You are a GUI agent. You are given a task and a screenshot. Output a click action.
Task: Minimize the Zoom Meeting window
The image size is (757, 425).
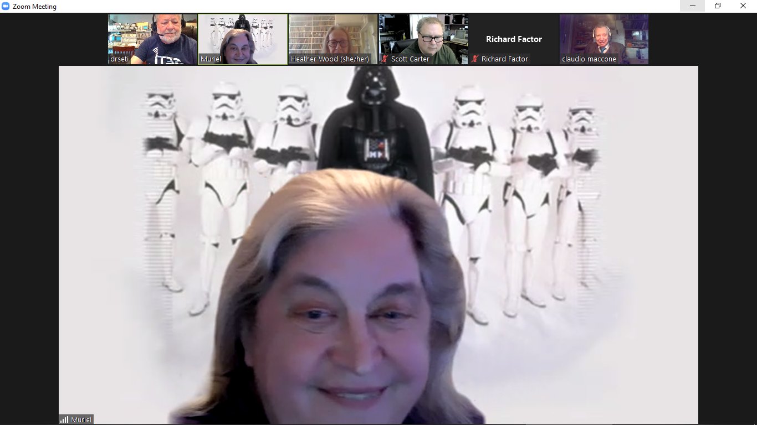(x=693, y=6)
